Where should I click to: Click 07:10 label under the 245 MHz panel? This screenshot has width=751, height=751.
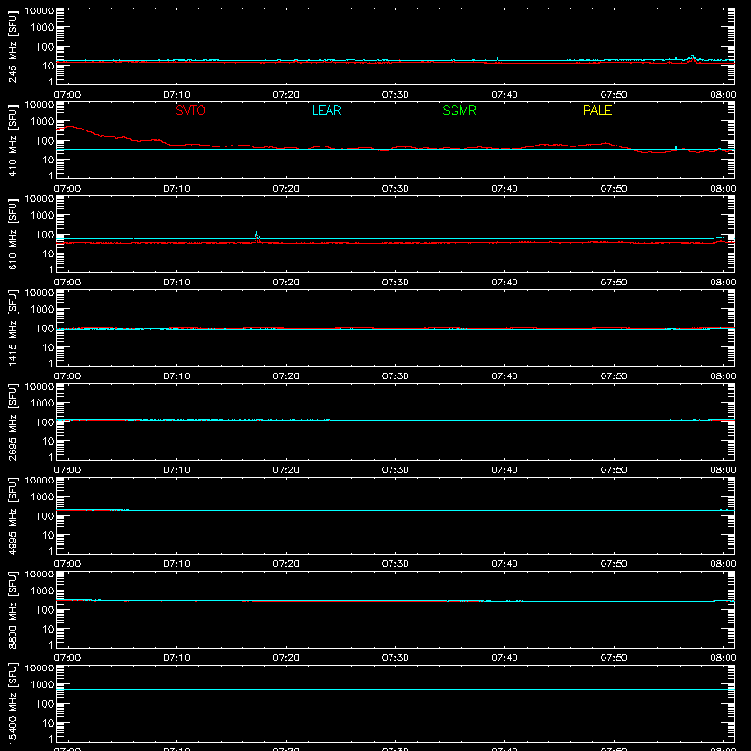coord(176,95)
